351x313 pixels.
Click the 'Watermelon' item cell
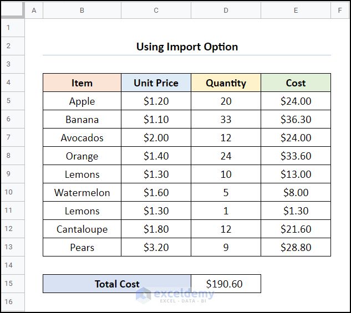82,193
